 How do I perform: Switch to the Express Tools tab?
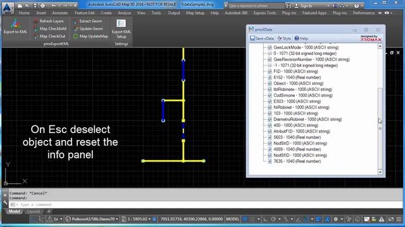click(265, 13)
